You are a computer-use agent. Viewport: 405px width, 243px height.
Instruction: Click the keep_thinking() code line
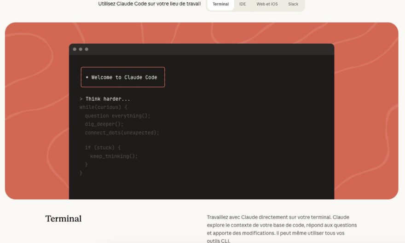(114, 156)
